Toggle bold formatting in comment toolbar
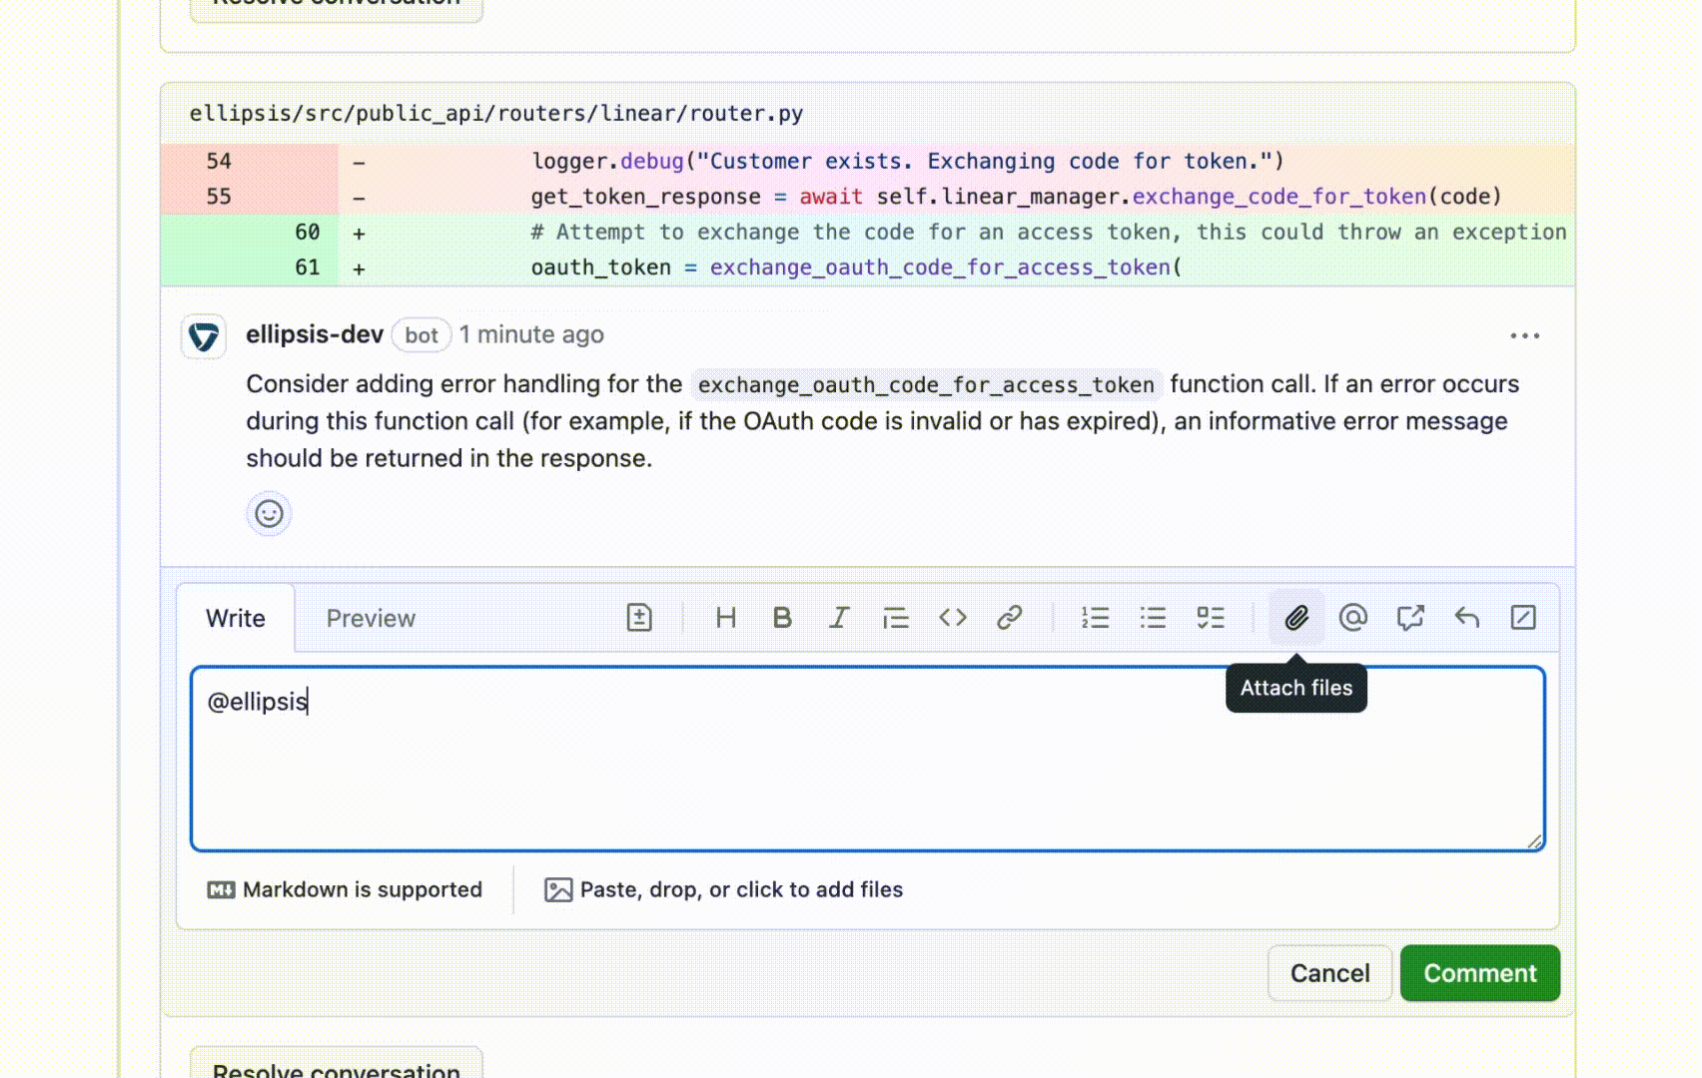This screenshot has height=1078, width=1702. (782, 618)
